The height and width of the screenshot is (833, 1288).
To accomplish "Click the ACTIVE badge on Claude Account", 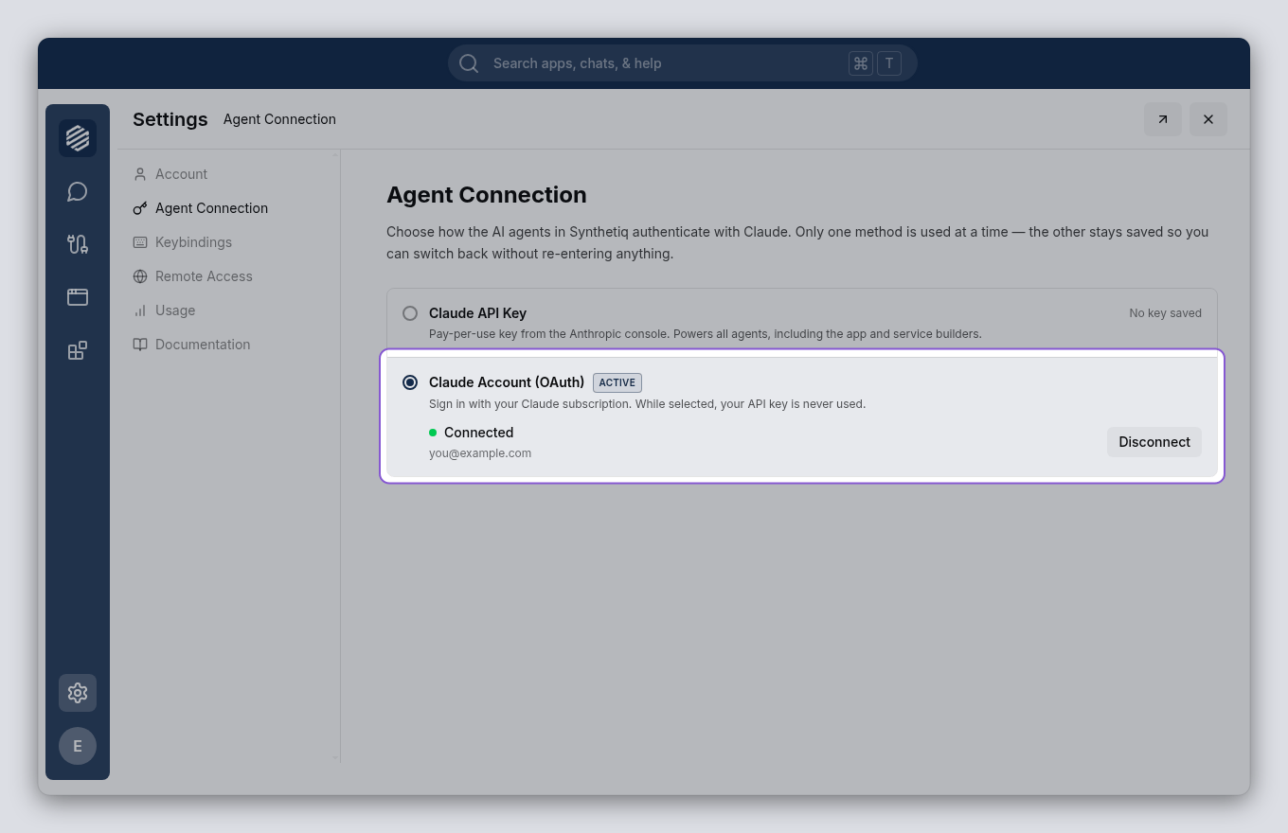I will [617, 382].
